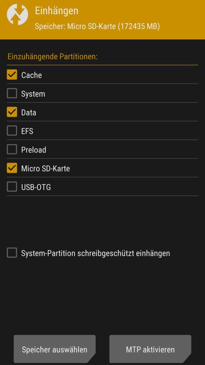Tap the Data partition label
The width and height of the screenshot is (205, 365).
click(29, 113)
